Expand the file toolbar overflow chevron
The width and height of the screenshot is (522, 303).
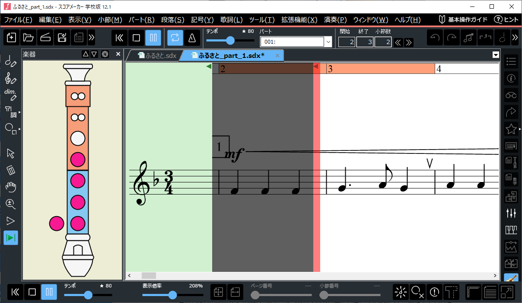tap(91, 38)
